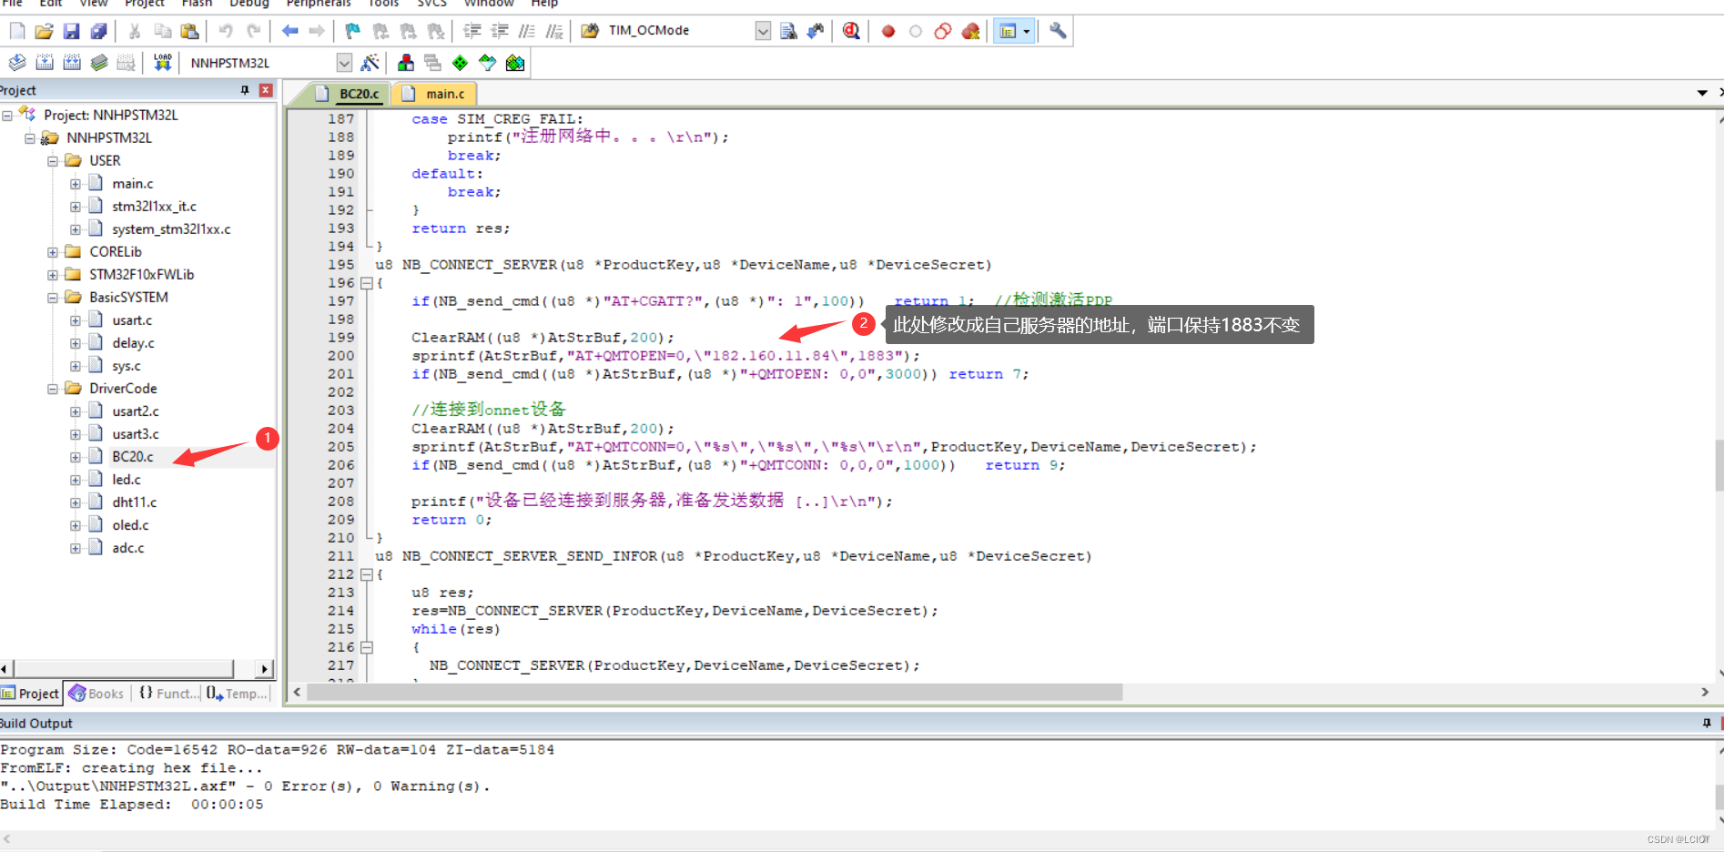Click the Translate file icon
The width and height of the screenshot is (1724, 852).
[17, 63]
